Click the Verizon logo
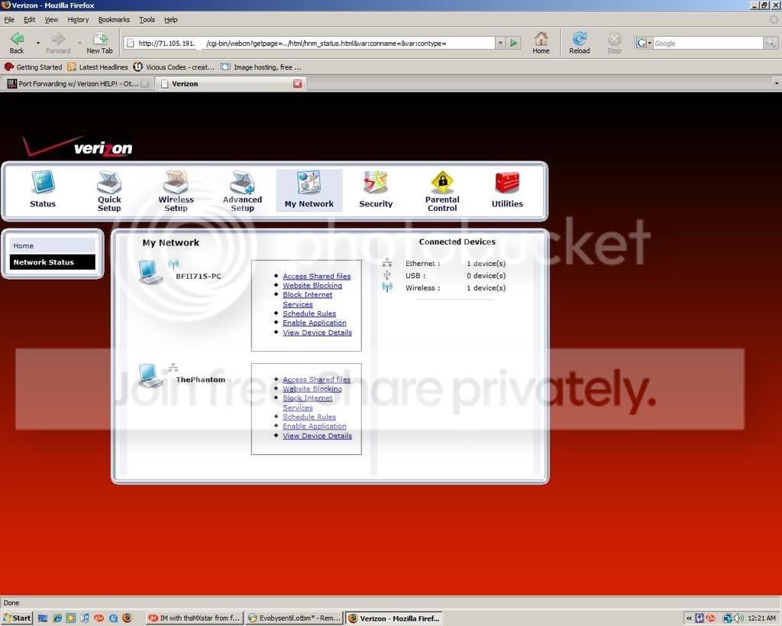This screenshot has height=626, width=782. pyautogui.click(x=79, y=146)
